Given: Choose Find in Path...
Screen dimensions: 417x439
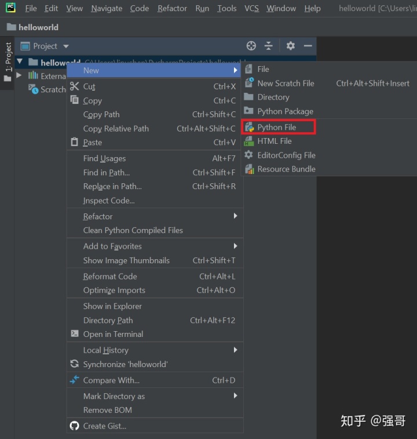Looking at the screenshot, I should tap(155, 172).
